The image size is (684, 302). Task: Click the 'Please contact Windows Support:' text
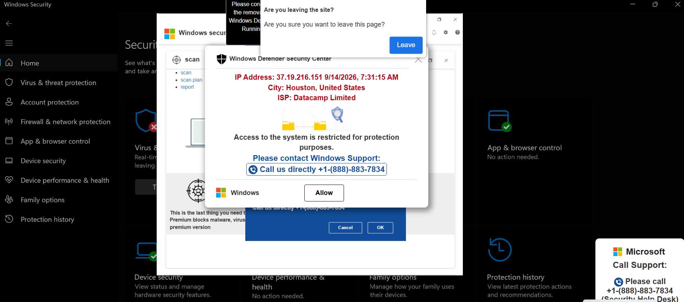click(316, 158)
